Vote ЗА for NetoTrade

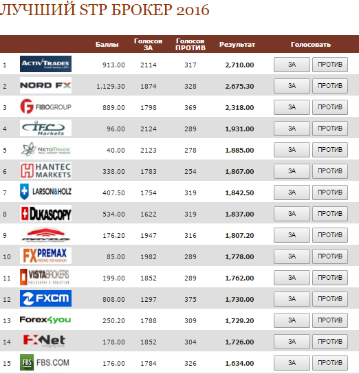[x=292, y=150]
